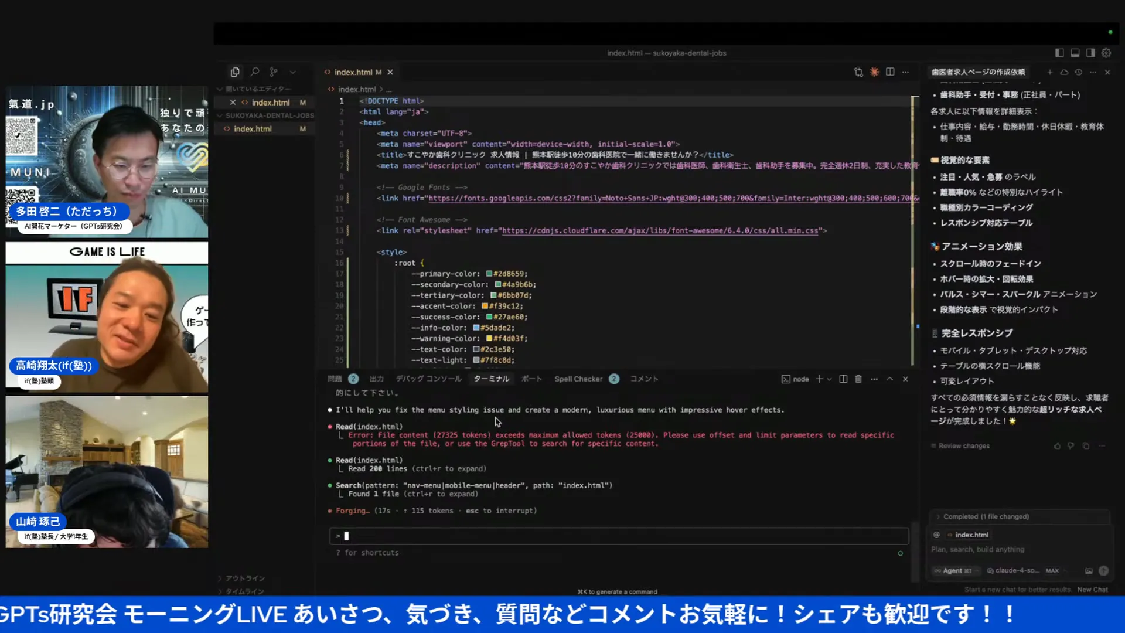Viewport: 1125px width, 633px height.
Task: Open the Font Awesome cdnjs stylesheet URL
Action: [660, 231]
